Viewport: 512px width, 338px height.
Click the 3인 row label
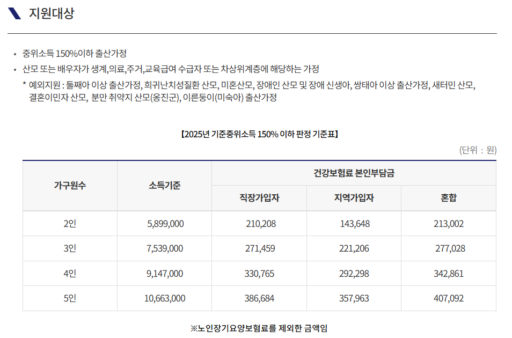click(70, 248)
